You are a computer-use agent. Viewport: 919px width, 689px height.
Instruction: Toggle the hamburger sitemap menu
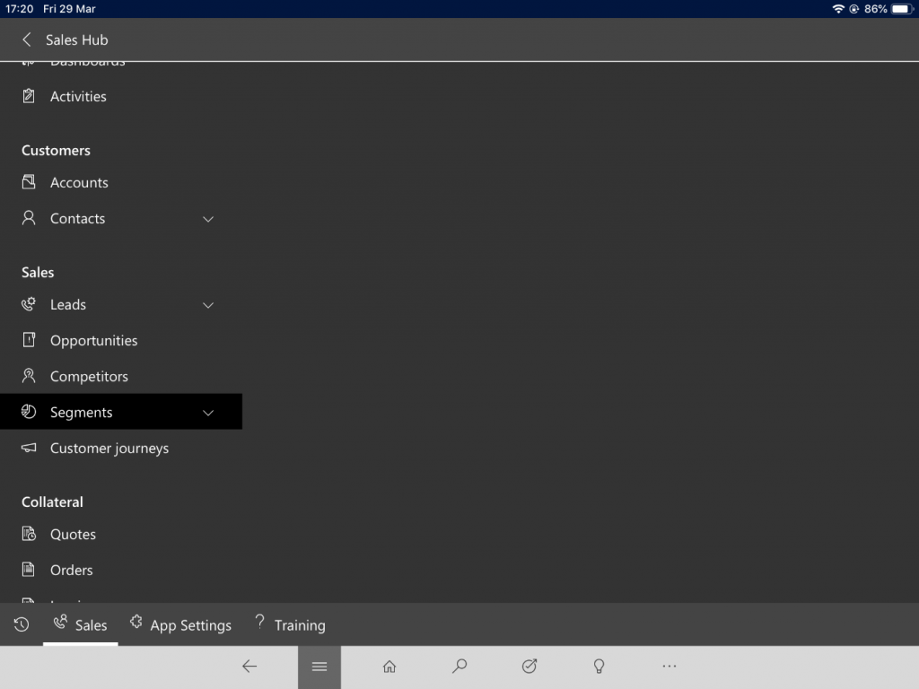pyautogui.click(x=319, y=667)
